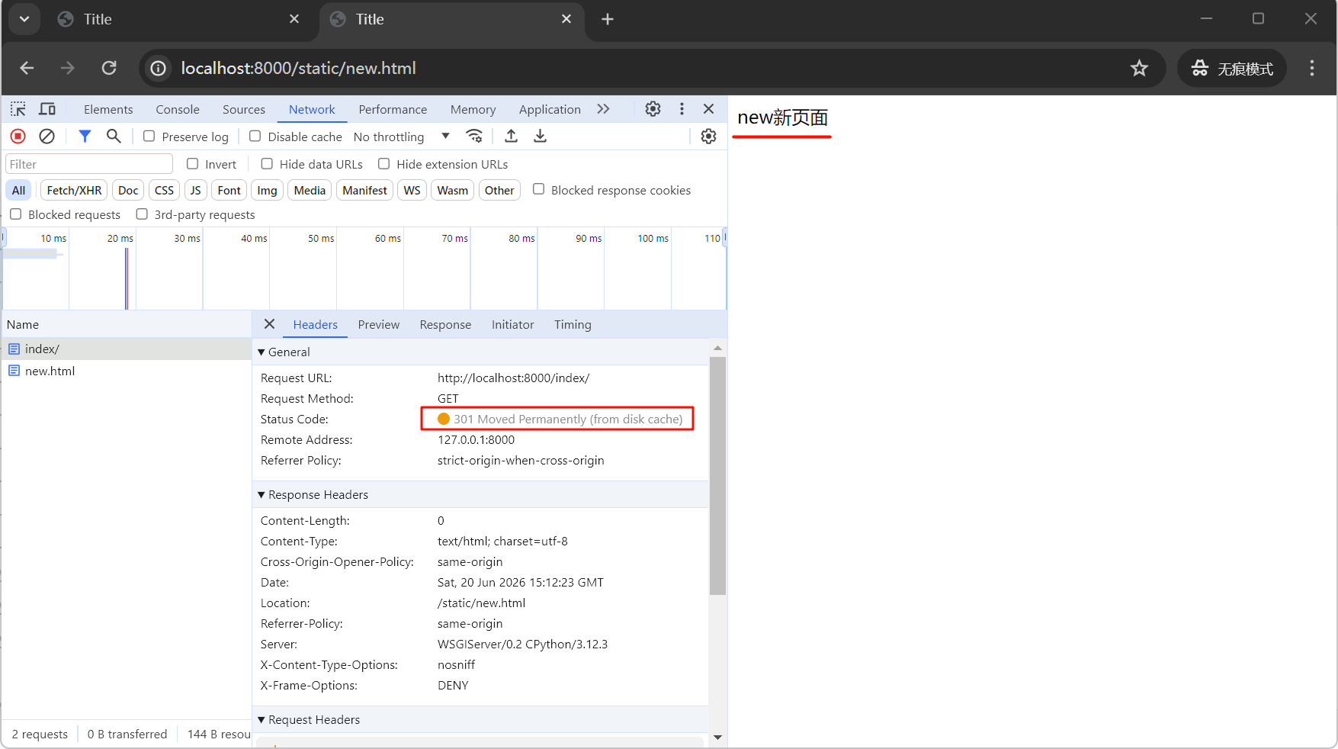Go back to the previous page

point(27,68)
